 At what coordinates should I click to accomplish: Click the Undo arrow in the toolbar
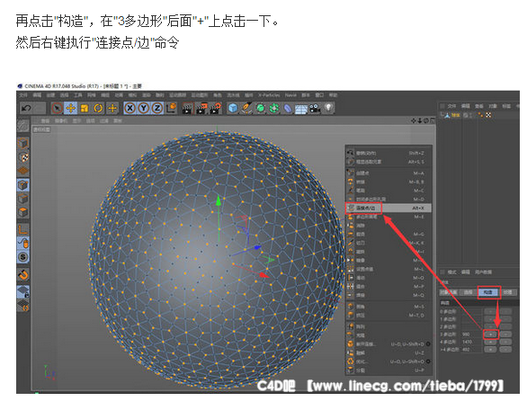[26, 108]
